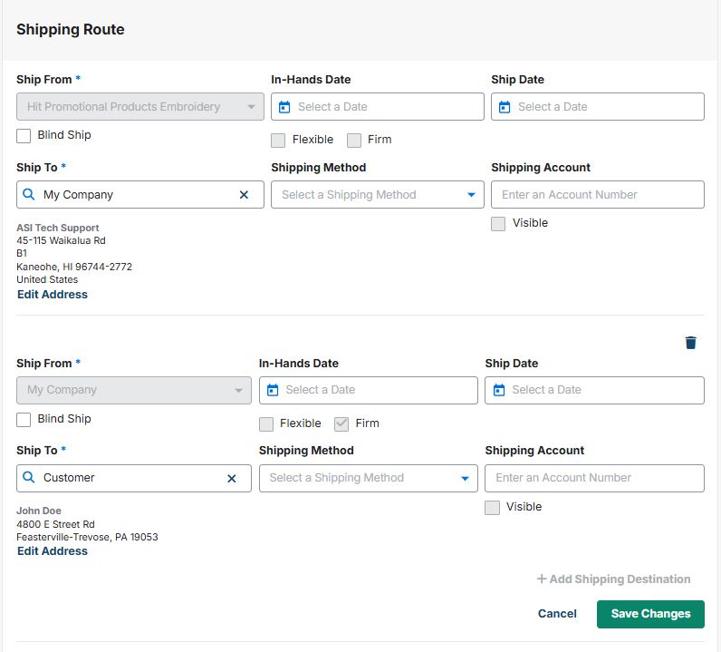Screen dimensions: 721x652
Task: Open calendar icon for second Ship Date
Action: pos(498,390)
